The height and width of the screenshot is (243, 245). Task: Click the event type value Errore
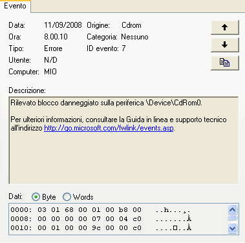[x=53, y=48]
